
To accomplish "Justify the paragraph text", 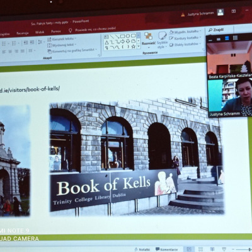I will tap(23, 51).
